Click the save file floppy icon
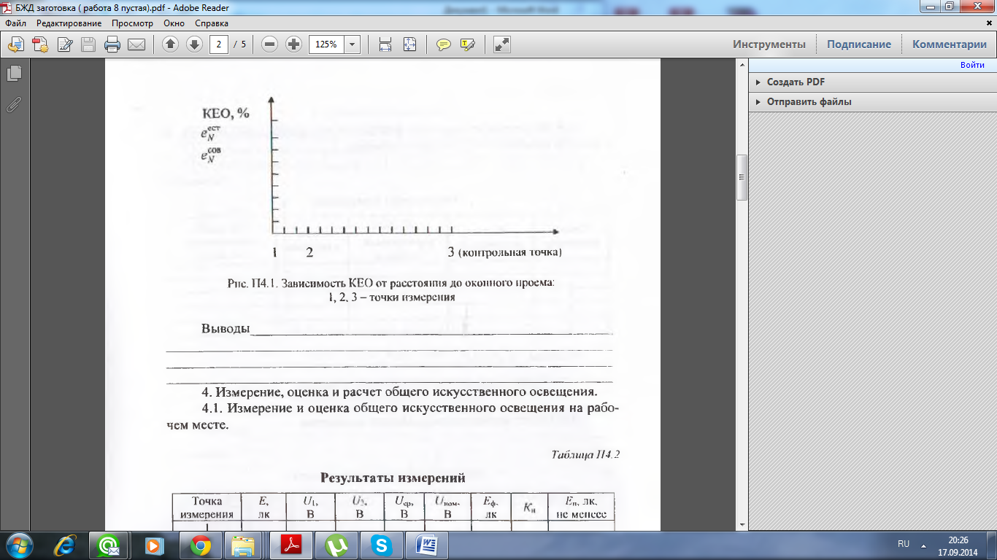Viewport: 997px width, 560px height. [88, 44]
